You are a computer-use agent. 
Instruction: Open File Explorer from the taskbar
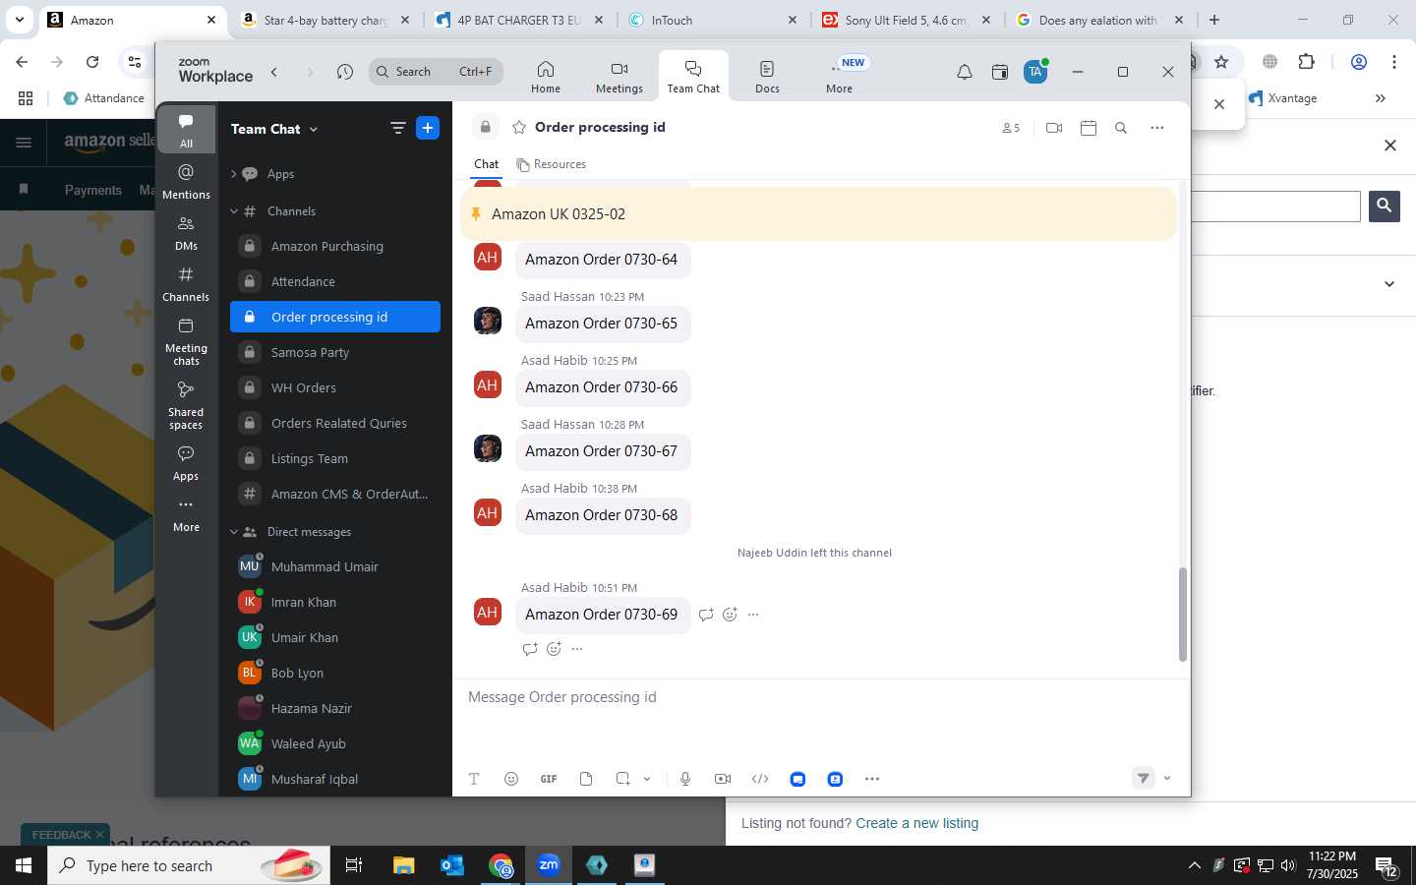tap(403, 865)
